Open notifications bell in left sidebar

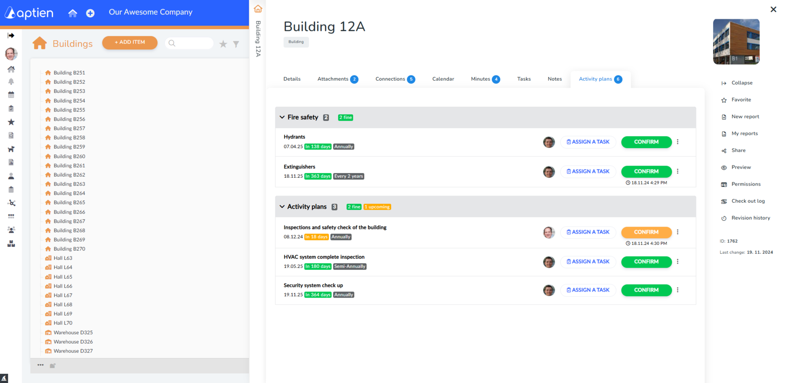click(11, 81)
